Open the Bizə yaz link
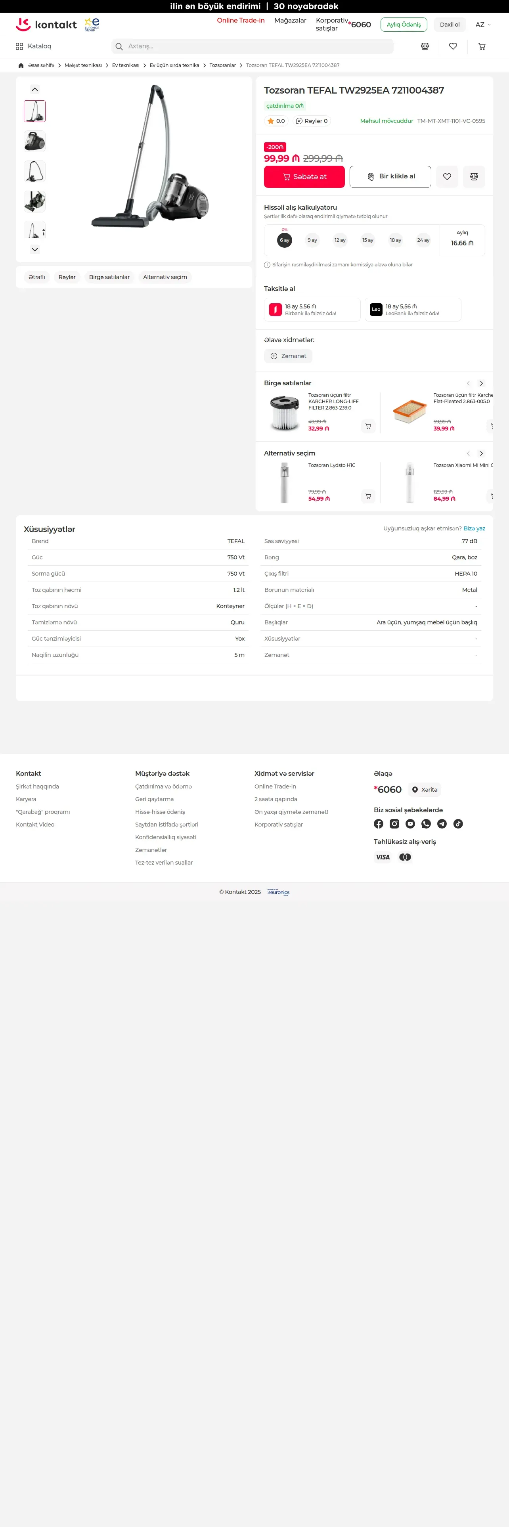The image size is (509, 1527). 474,529
